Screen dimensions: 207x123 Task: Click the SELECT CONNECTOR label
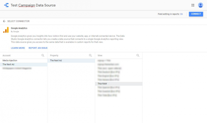(18, 21)
